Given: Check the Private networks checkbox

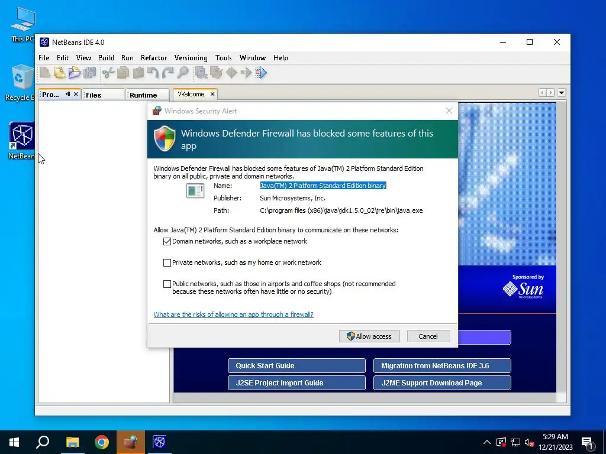Looking at the screenshot, I should [x=167, y=263].
